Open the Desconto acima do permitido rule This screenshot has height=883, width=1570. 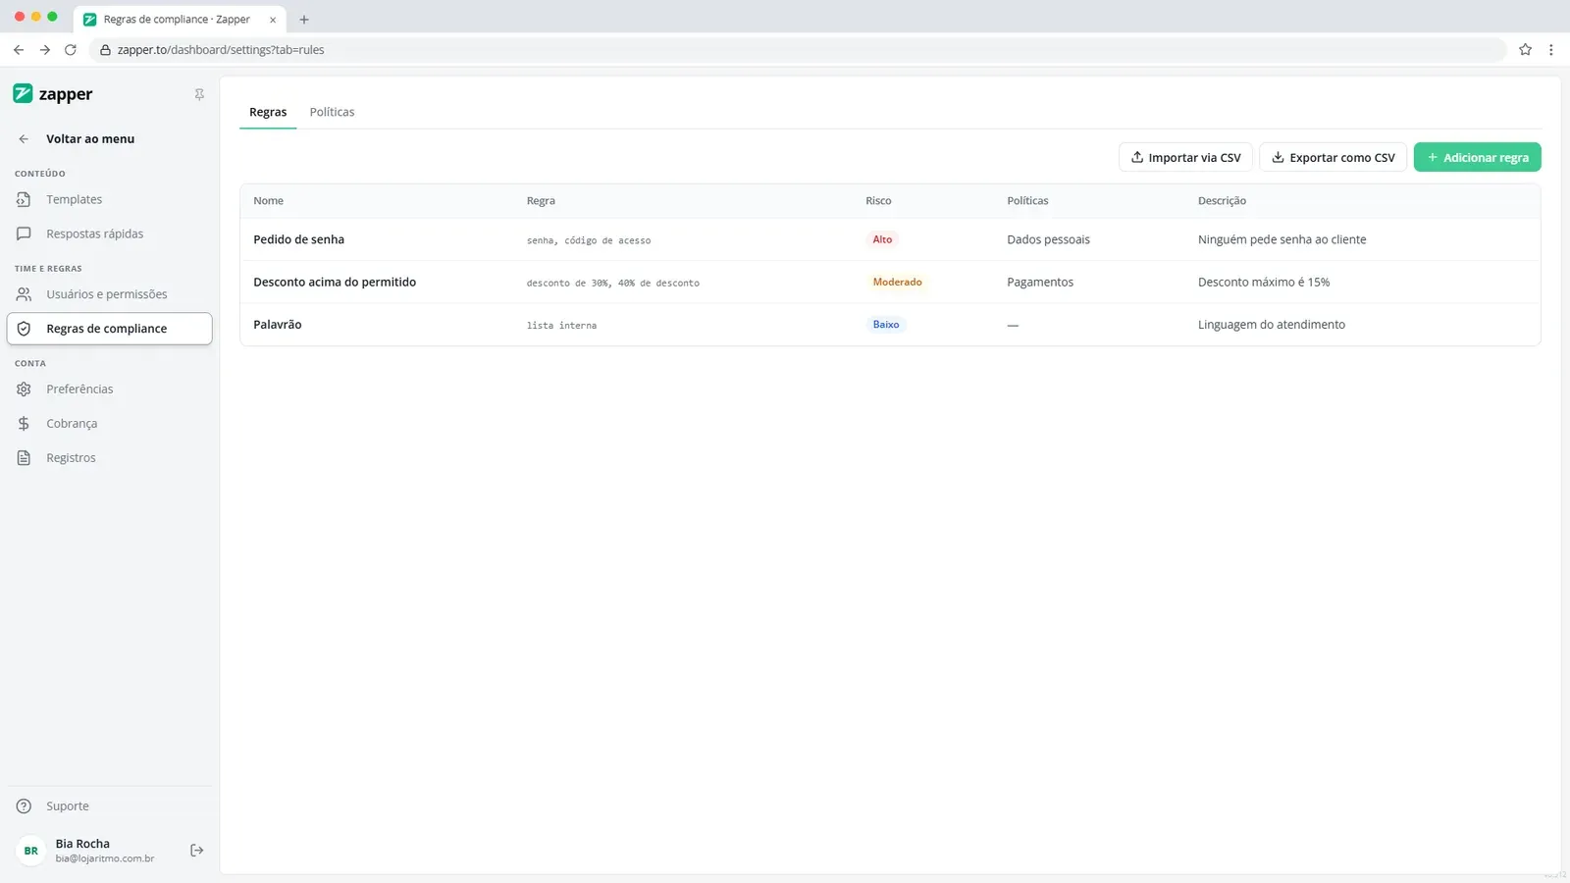coord(890,282)
